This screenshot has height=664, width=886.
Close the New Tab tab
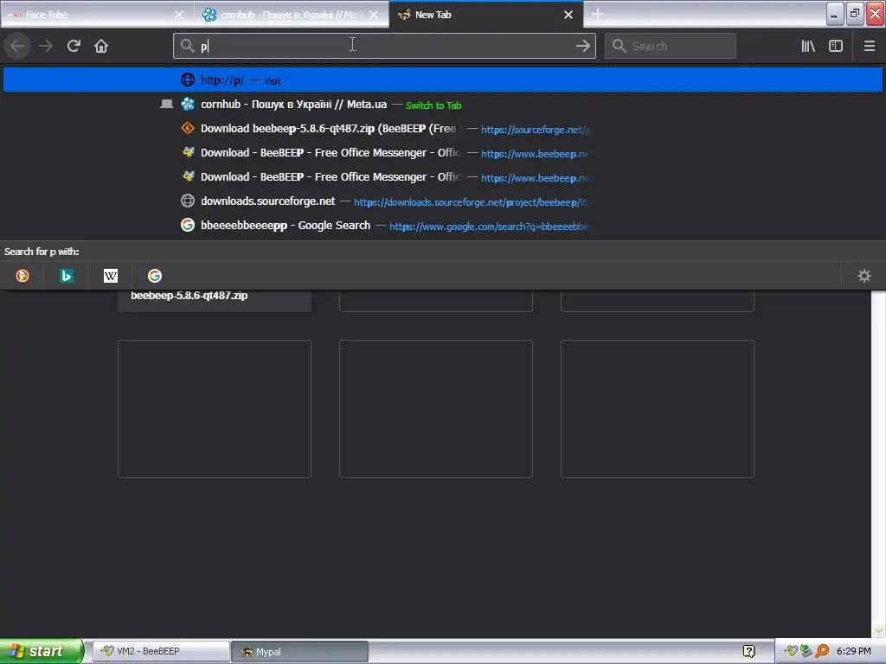(568, 15)
